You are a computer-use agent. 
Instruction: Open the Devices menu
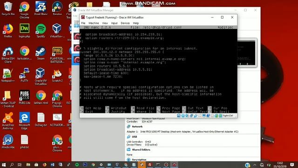pos(125,23)
